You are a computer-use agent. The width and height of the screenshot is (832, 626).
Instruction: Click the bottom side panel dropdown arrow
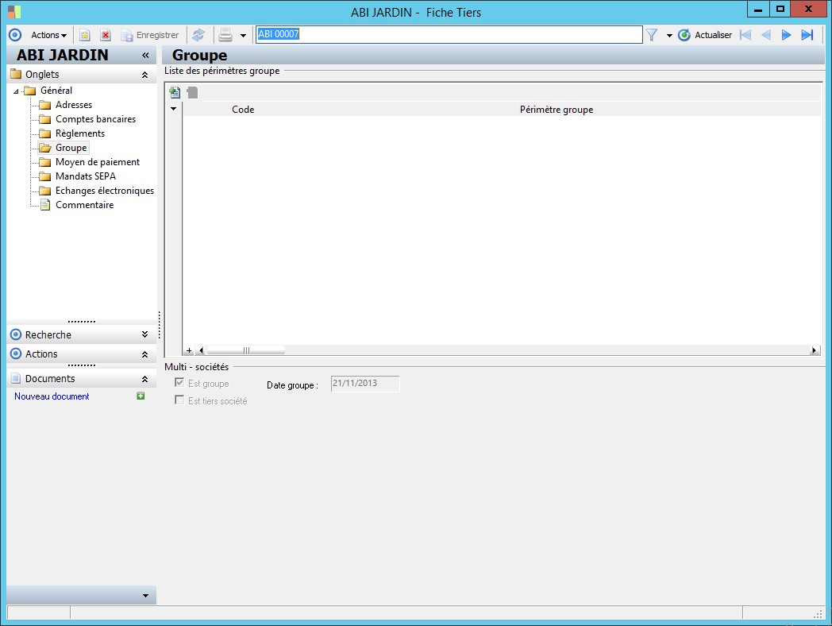coord(145,596)
